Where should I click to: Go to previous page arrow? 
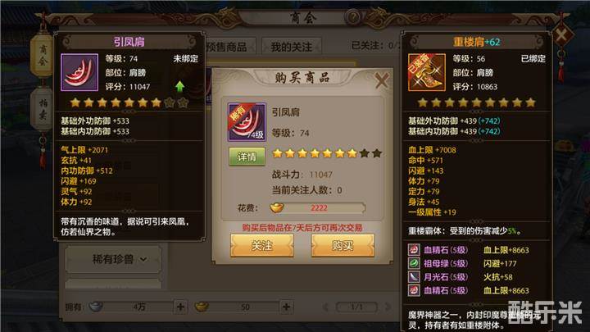[x=326, y=307]
